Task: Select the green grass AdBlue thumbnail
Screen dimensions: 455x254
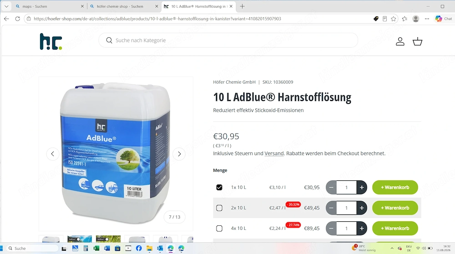Action: click(x=108, y=239)
